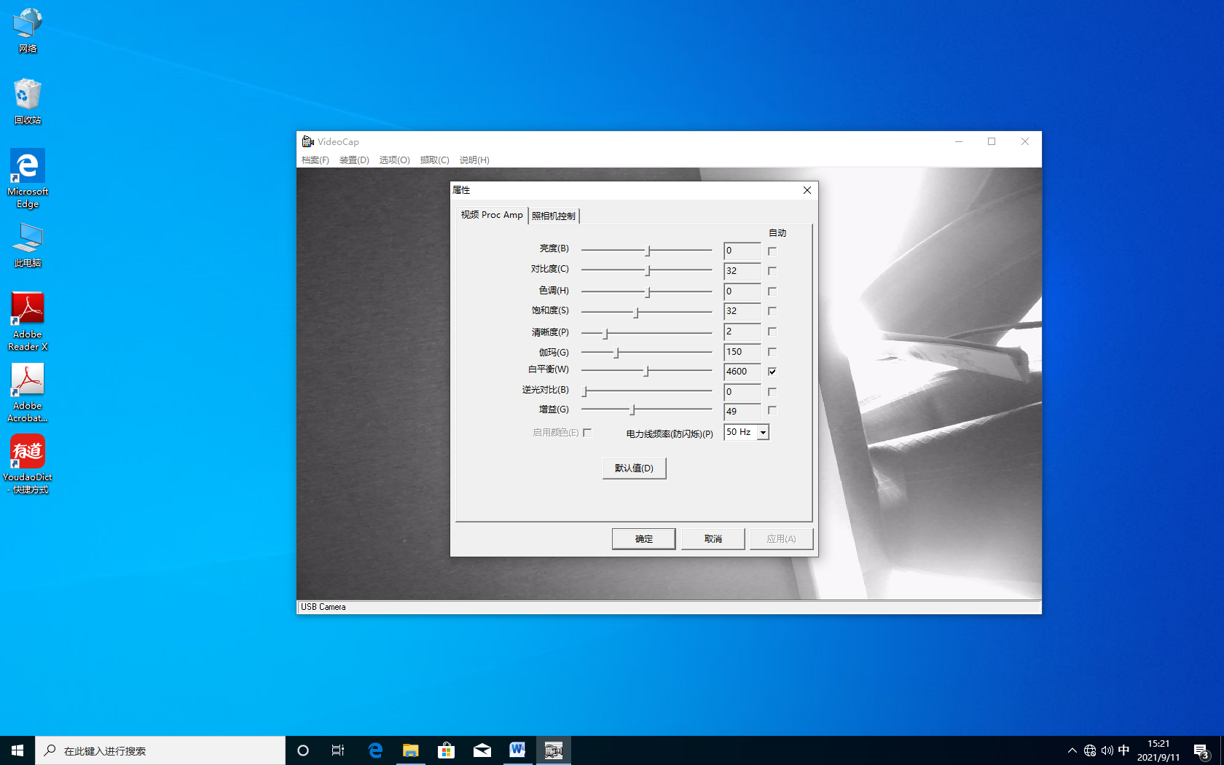The width and height of the screenshot is (1224, 765).
Task: Confirm with the 确定 button
Action: [643, 539]
